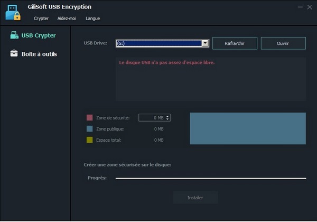Close the GiliSoft USB Encryption window
Image resolution: width=317 pixels, height=222 pixels.
310,7
